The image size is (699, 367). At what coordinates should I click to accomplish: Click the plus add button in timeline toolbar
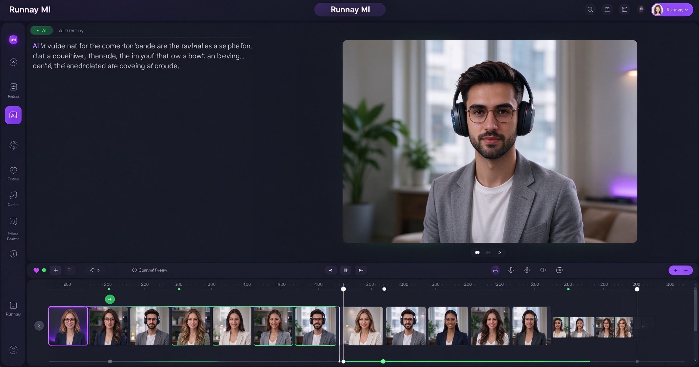pos(56,270)
